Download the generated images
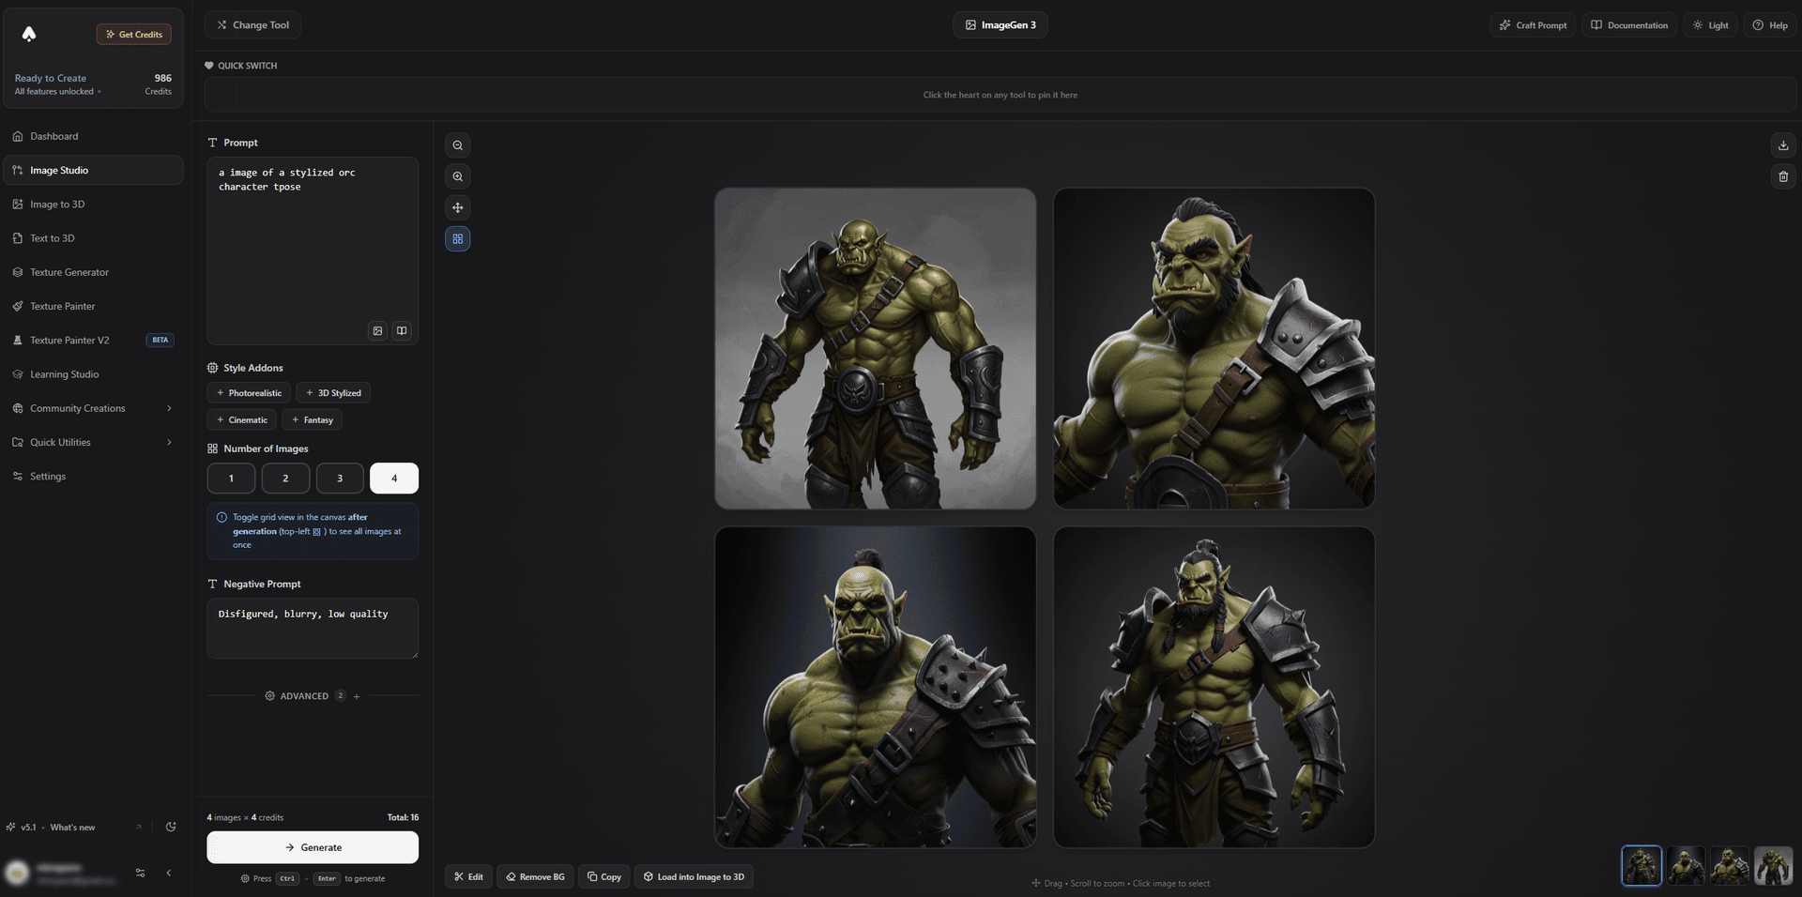The image size is (1802, 897). (x=1782, y=145)
